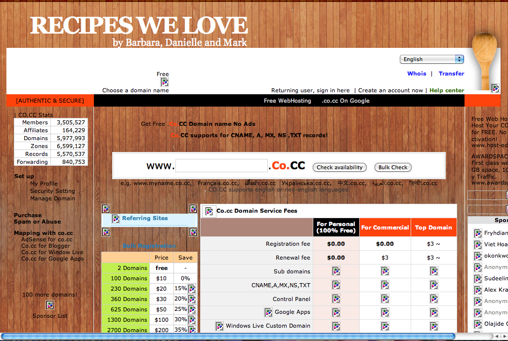Open Co.cc for Window Live
508x341 pixels.
(x=52, y=252)
